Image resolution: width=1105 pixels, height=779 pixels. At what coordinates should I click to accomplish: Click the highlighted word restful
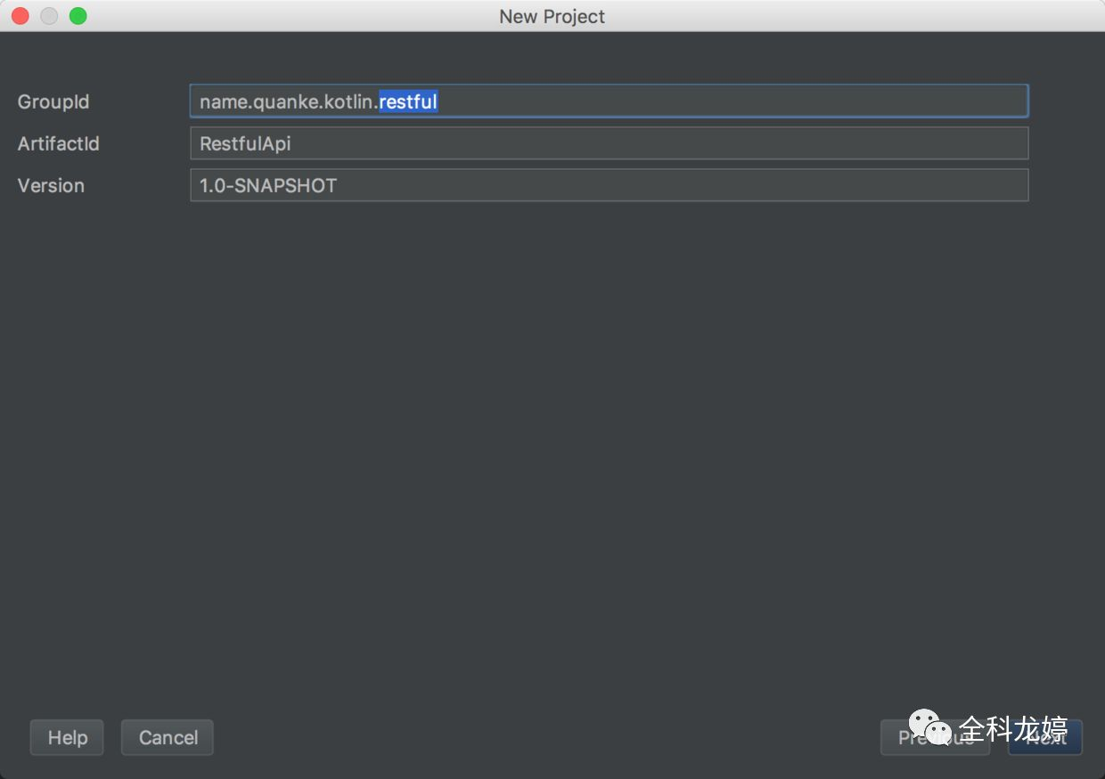(x=408, y=101)
